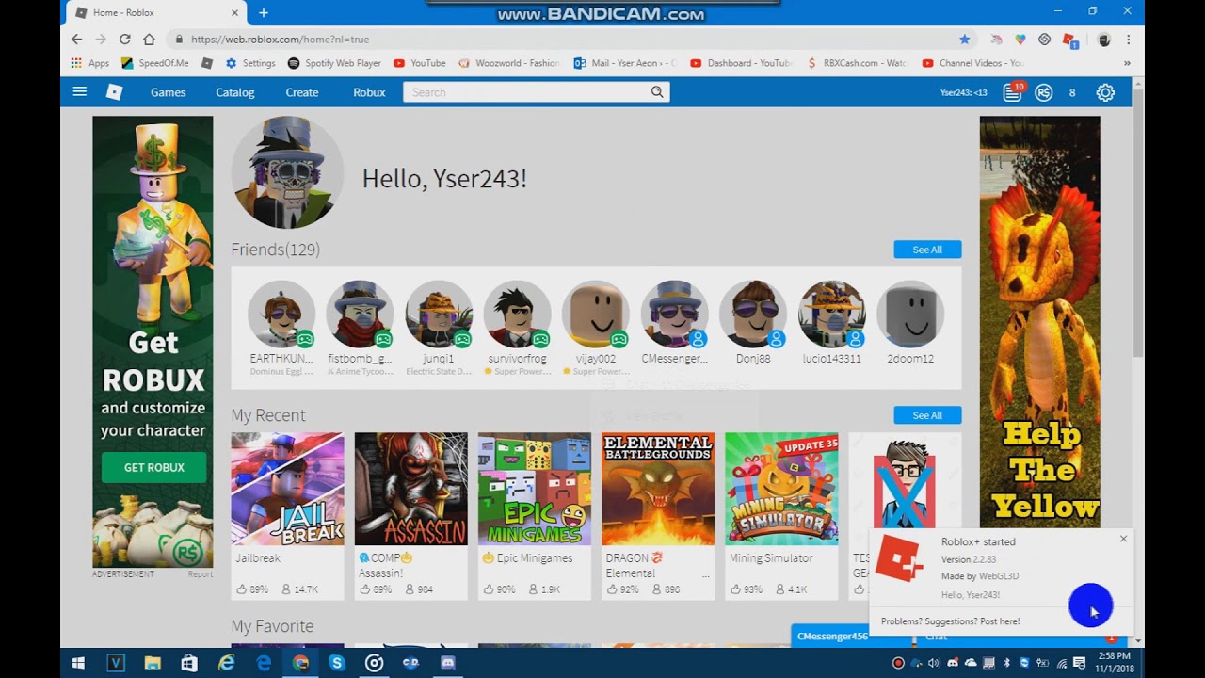The height and width of the screenshot is (678, 1205).
Task: Open the RBXCash.com bookmark
Action: [x=857, y=63]
